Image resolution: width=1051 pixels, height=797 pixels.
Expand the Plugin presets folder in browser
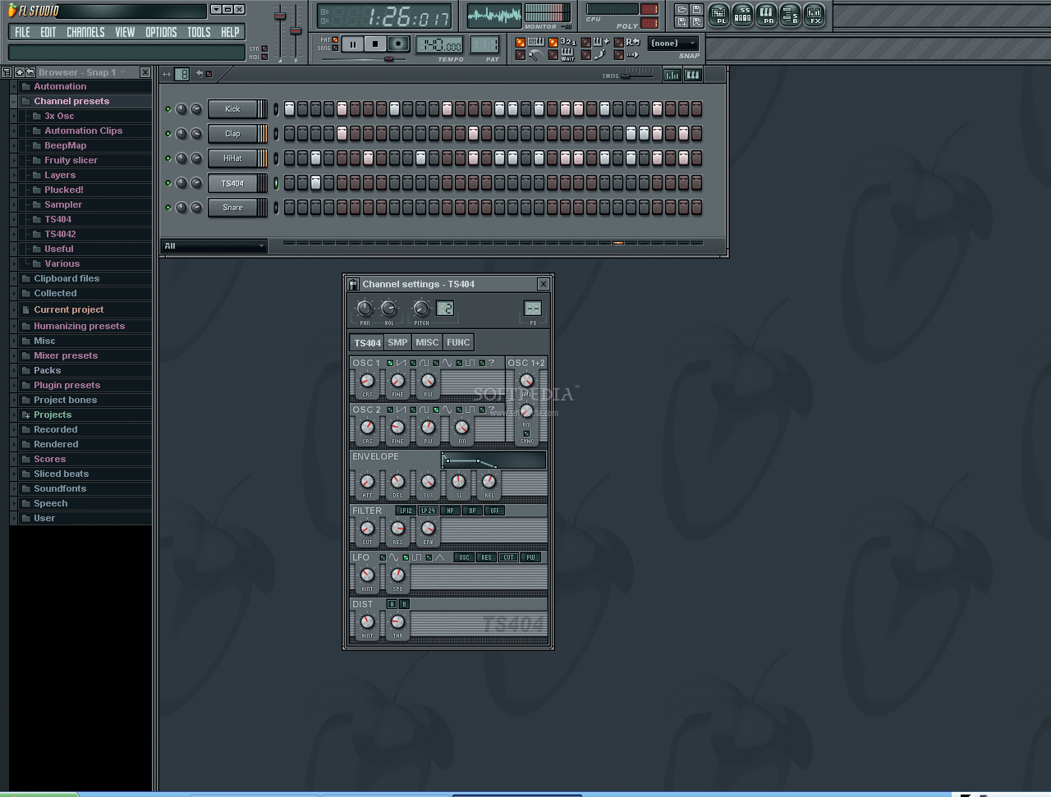point(67,385)
